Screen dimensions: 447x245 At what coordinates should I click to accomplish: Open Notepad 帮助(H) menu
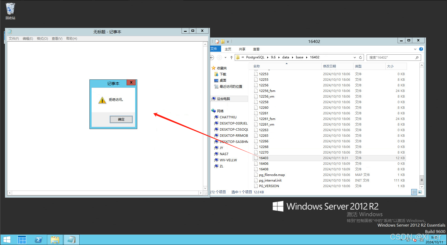pos(72,39)
